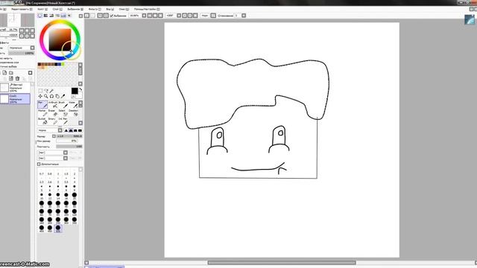Select the Eraser tool

coord(53,112)
